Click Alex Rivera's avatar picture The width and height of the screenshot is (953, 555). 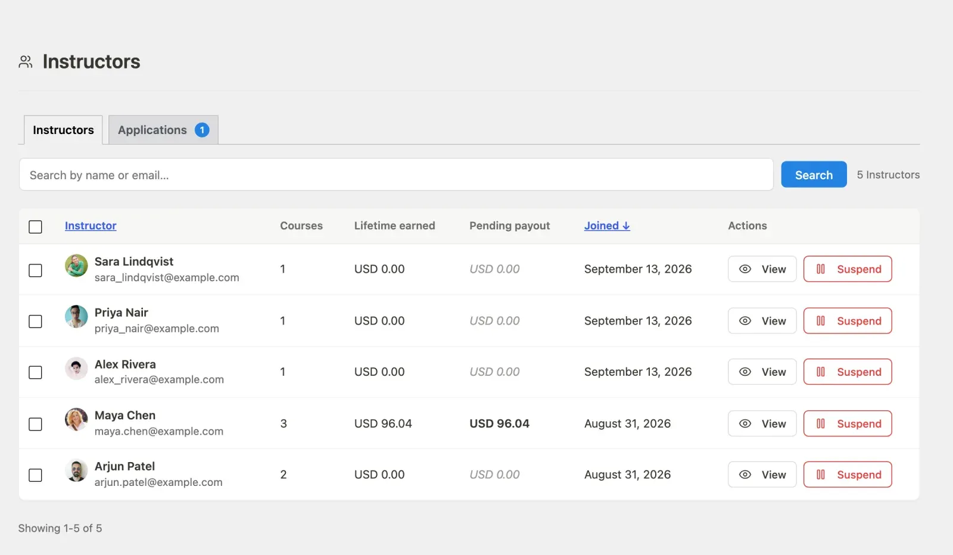click(76, 369)
